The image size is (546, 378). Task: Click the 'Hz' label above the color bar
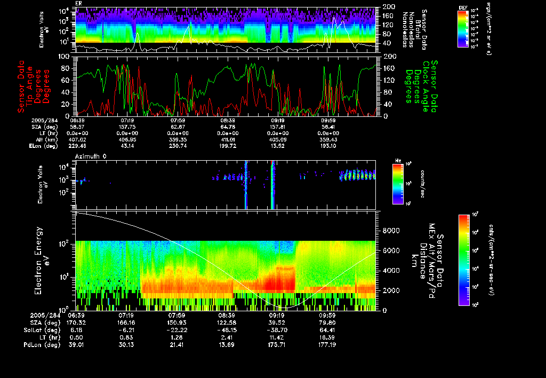398,161
